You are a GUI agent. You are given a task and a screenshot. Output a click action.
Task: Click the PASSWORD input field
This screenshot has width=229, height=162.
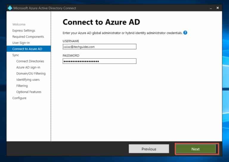point(100,61)
